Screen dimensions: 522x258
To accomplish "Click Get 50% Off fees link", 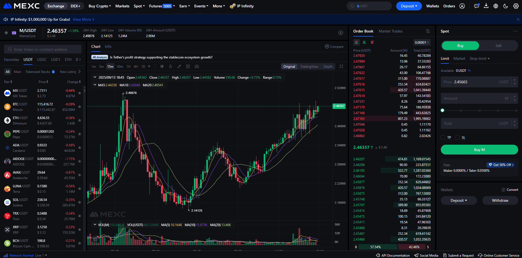I will point(501,165).
